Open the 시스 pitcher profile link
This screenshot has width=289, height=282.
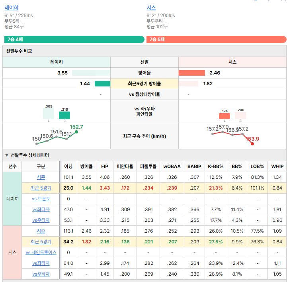point(151,8)
